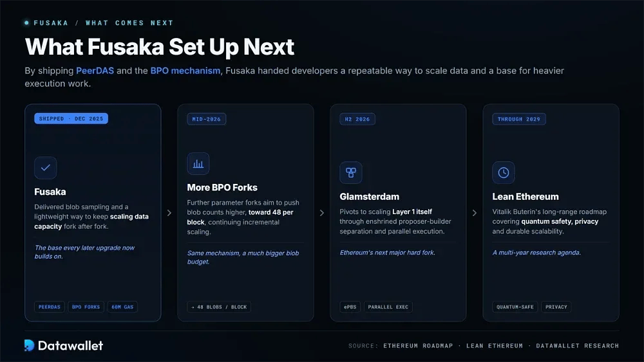This screenshot has height=362, width=644.
Task: Click the 60M GAS tag chip
Action: [122, 307]
